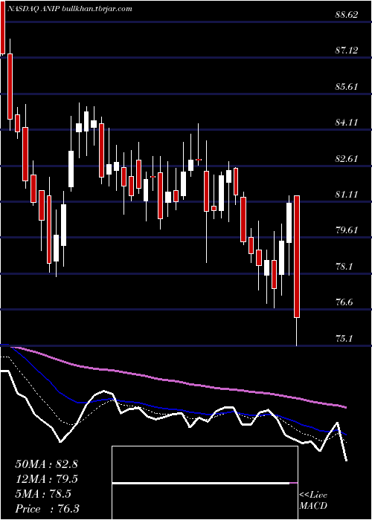This screenshot has height=520, width=372.
Task: Click the 84.11 price axis label
Action: point(347,123)
